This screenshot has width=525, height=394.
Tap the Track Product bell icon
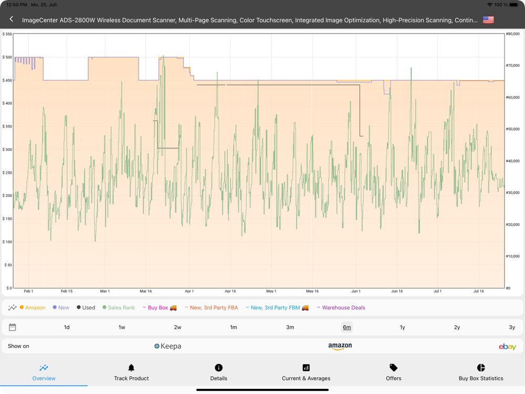pos(131,368)
